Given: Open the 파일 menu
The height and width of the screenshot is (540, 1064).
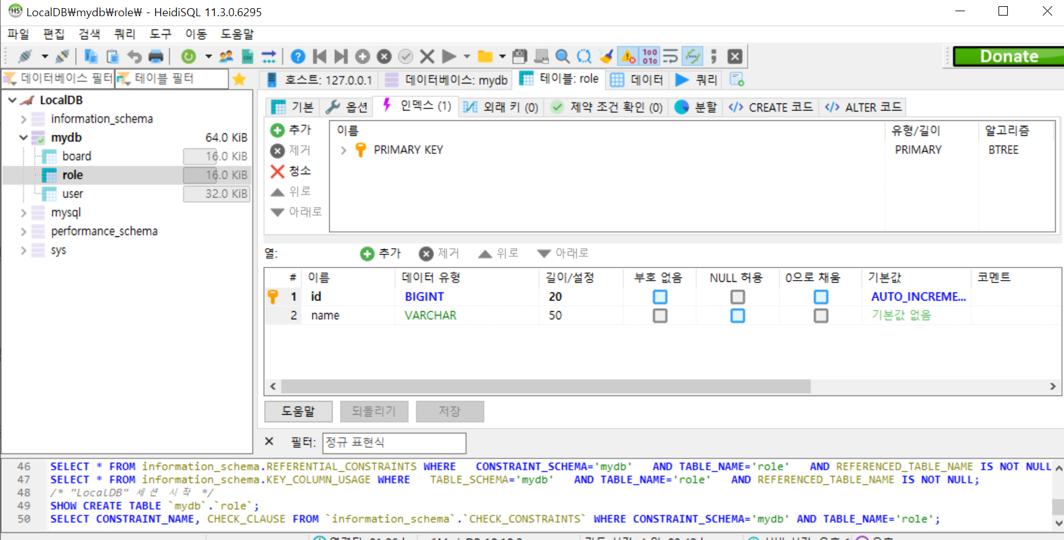Looking at the screenshot, I should [18, 34].
